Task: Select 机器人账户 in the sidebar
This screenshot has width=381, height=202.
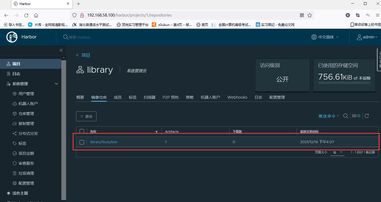Action: click(x=28, y=103)
